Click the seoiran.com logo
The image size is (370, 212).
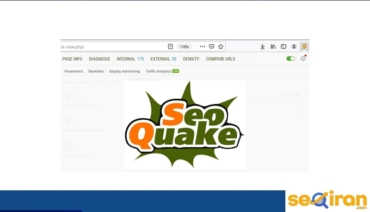coord(327,200)
